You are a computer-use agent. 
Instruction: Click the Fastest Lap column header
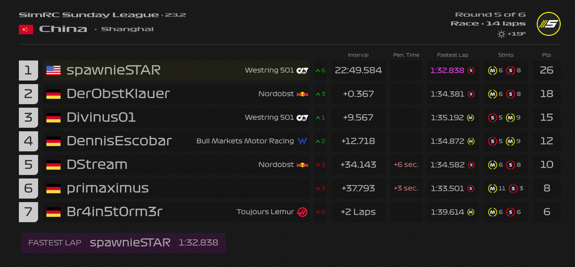tap(453, 55)
